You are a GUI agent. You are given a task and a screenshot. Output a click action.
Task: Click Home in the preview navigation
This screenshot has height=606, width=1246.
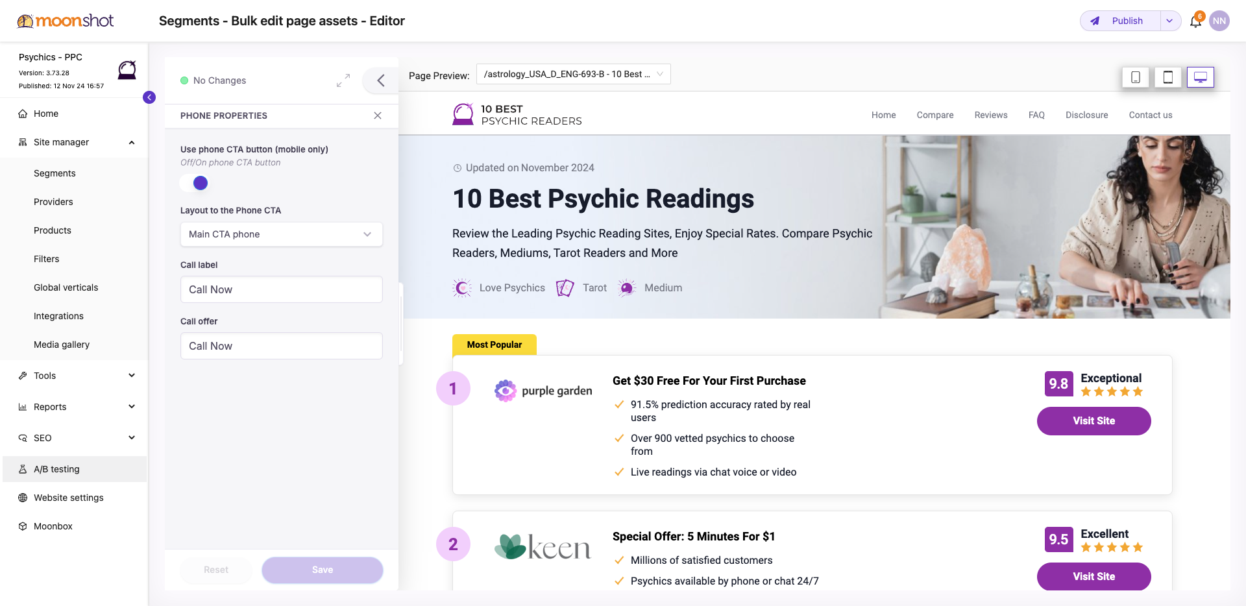point(883,115)
